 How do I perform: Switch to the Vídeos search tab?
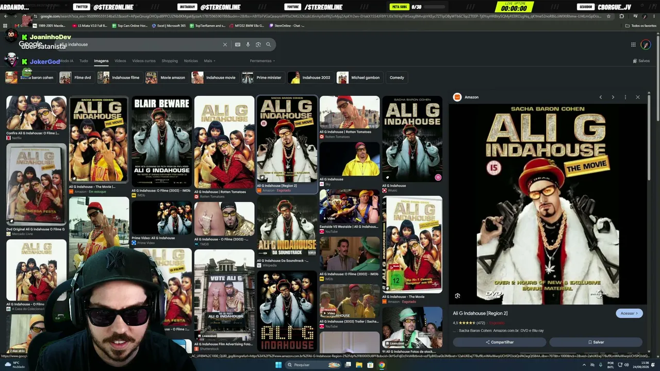(x=120, y=61)
